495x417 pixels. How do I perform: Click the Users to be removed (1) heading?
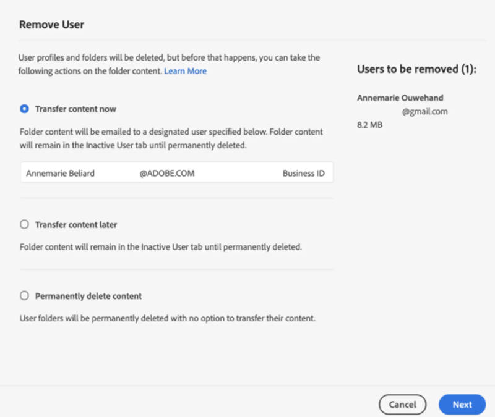point(416,69)
